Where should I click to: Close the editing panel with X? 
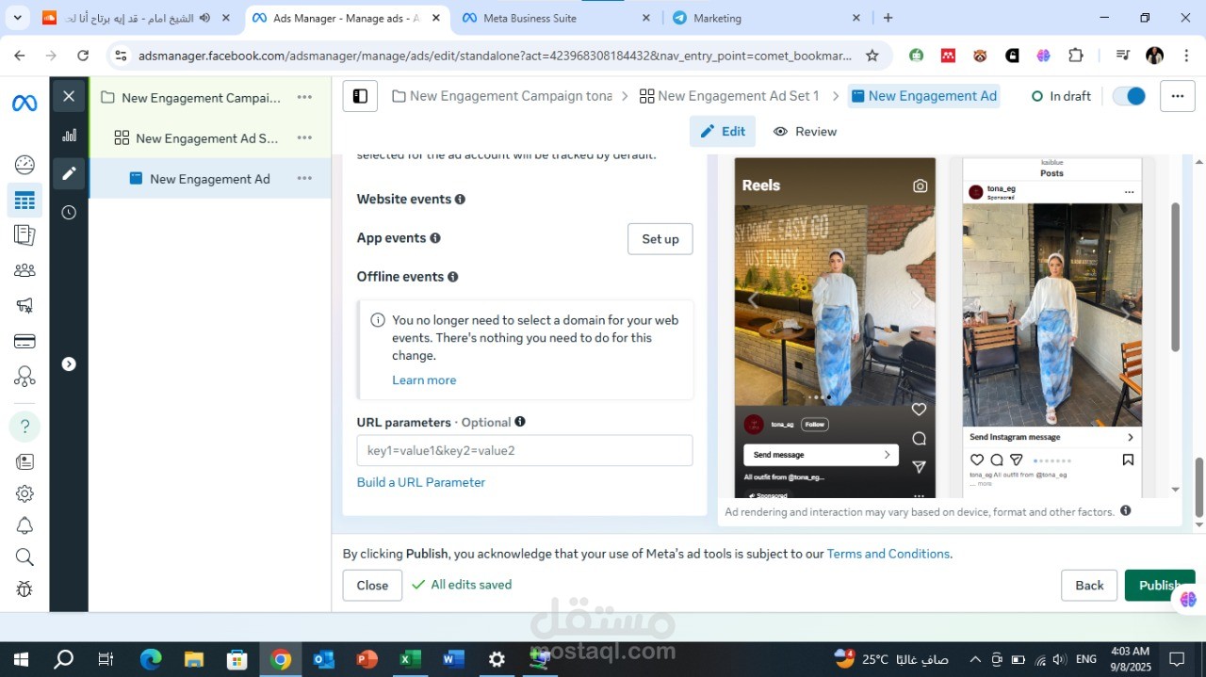pyautogui.click(x=69, y=96)
